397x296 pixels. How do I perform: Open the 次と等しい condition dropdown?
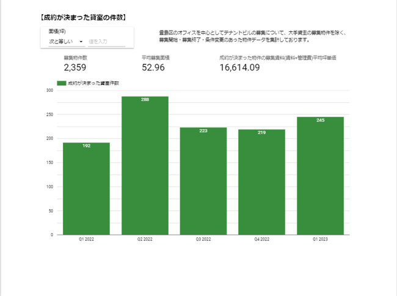tap(66, 42)
